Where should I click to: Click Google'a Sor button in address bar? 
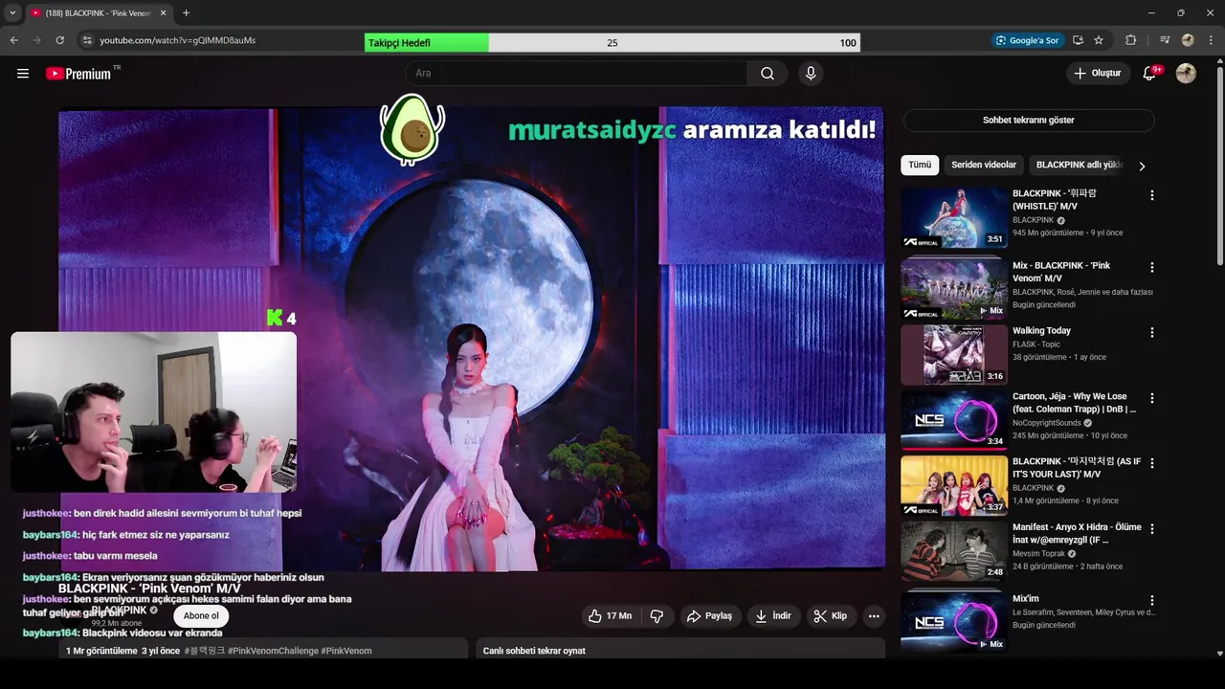(x=1027, y=40)
